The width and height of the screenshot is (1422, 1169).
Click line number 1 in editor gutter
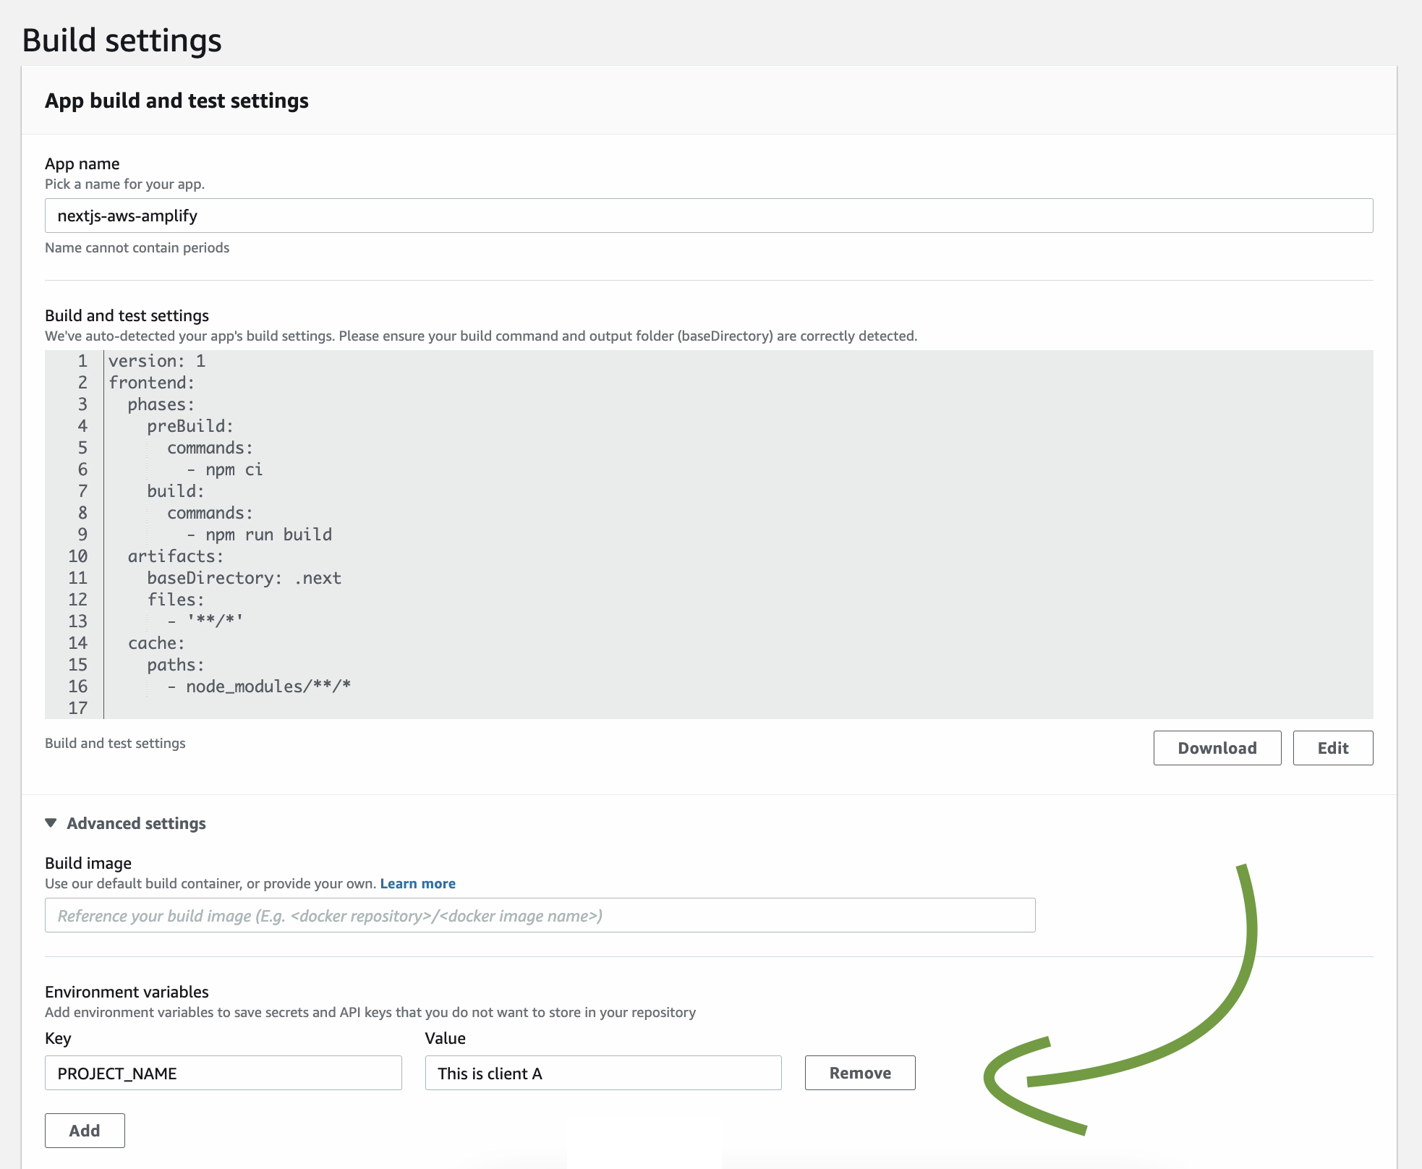[82, 361]
